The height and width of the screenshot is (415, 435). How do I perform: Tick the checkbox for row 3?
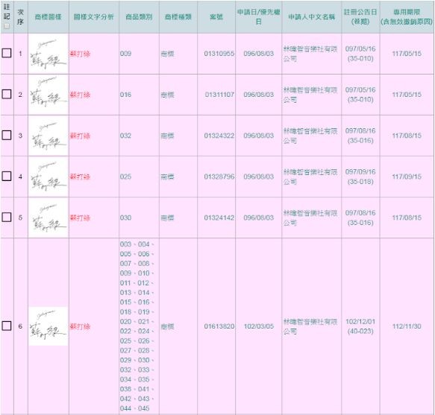point(7,135)
